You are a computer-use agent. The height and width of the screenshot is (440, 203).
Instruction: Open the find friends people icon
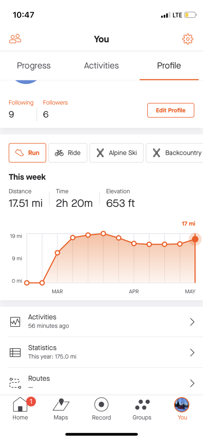15,39
